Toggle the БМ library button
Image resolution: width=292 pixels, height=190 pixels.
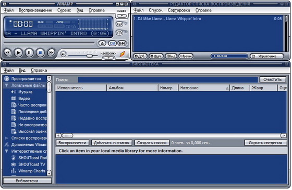click(x=122, y=44)
